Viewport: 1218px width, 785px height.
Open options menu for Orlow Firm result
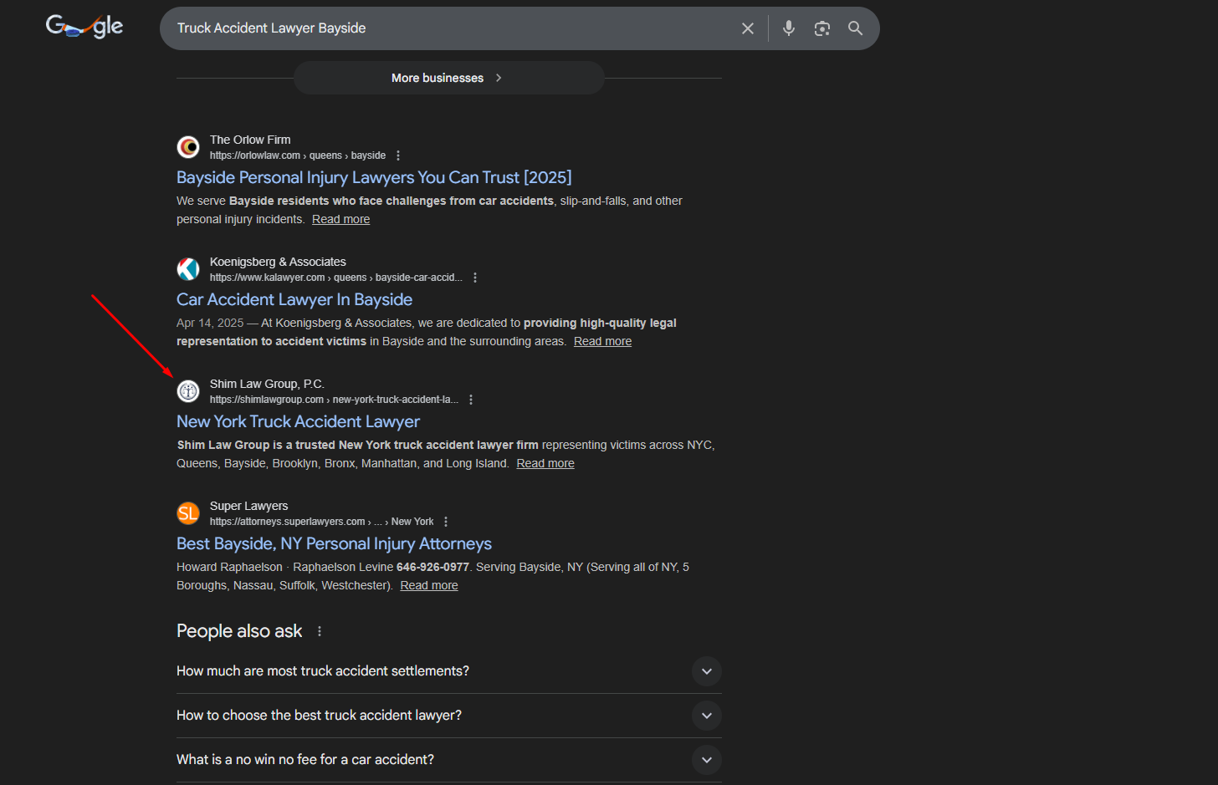pyautogui.click(x=398, y=155)
